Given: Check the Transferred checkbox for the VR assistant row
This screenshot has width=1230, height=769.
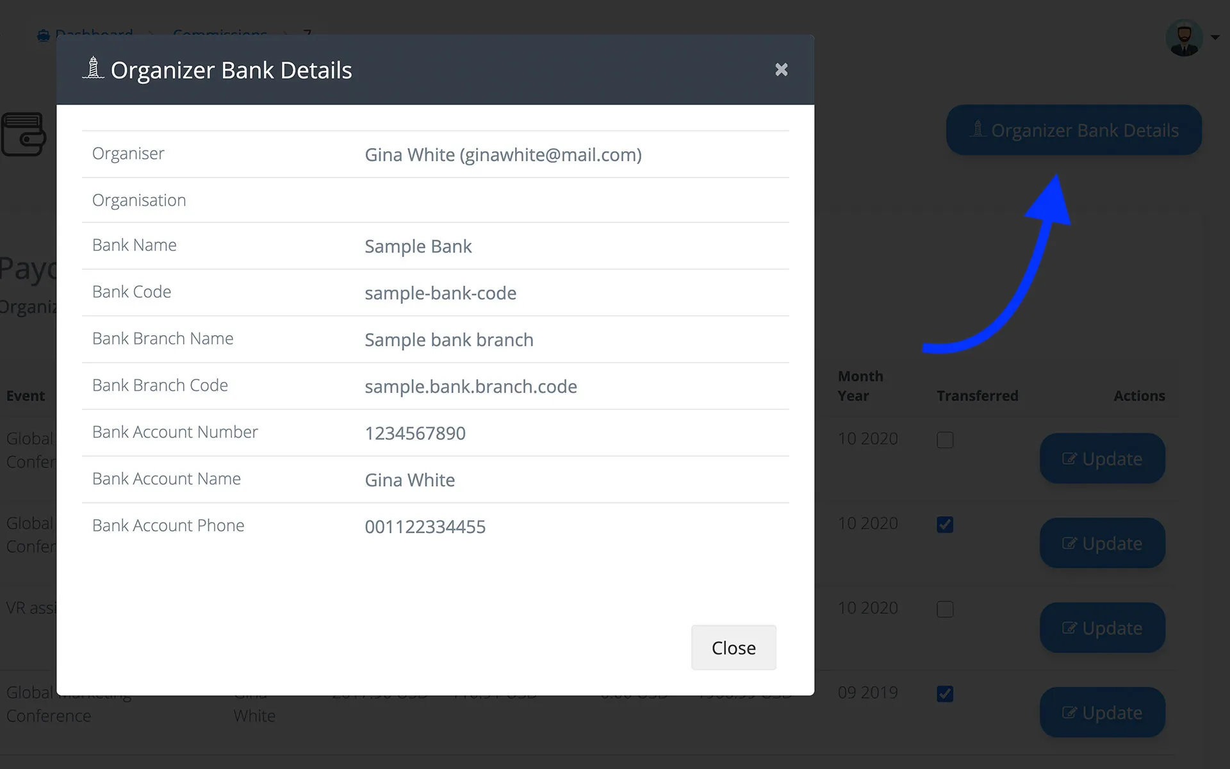Looking at the screenshot, I should point(945,609).
